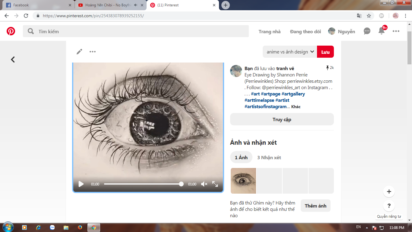This screenshot has width=412, height=232.
Task: Click the pencil edit pin icon
Action: [79, 52]
